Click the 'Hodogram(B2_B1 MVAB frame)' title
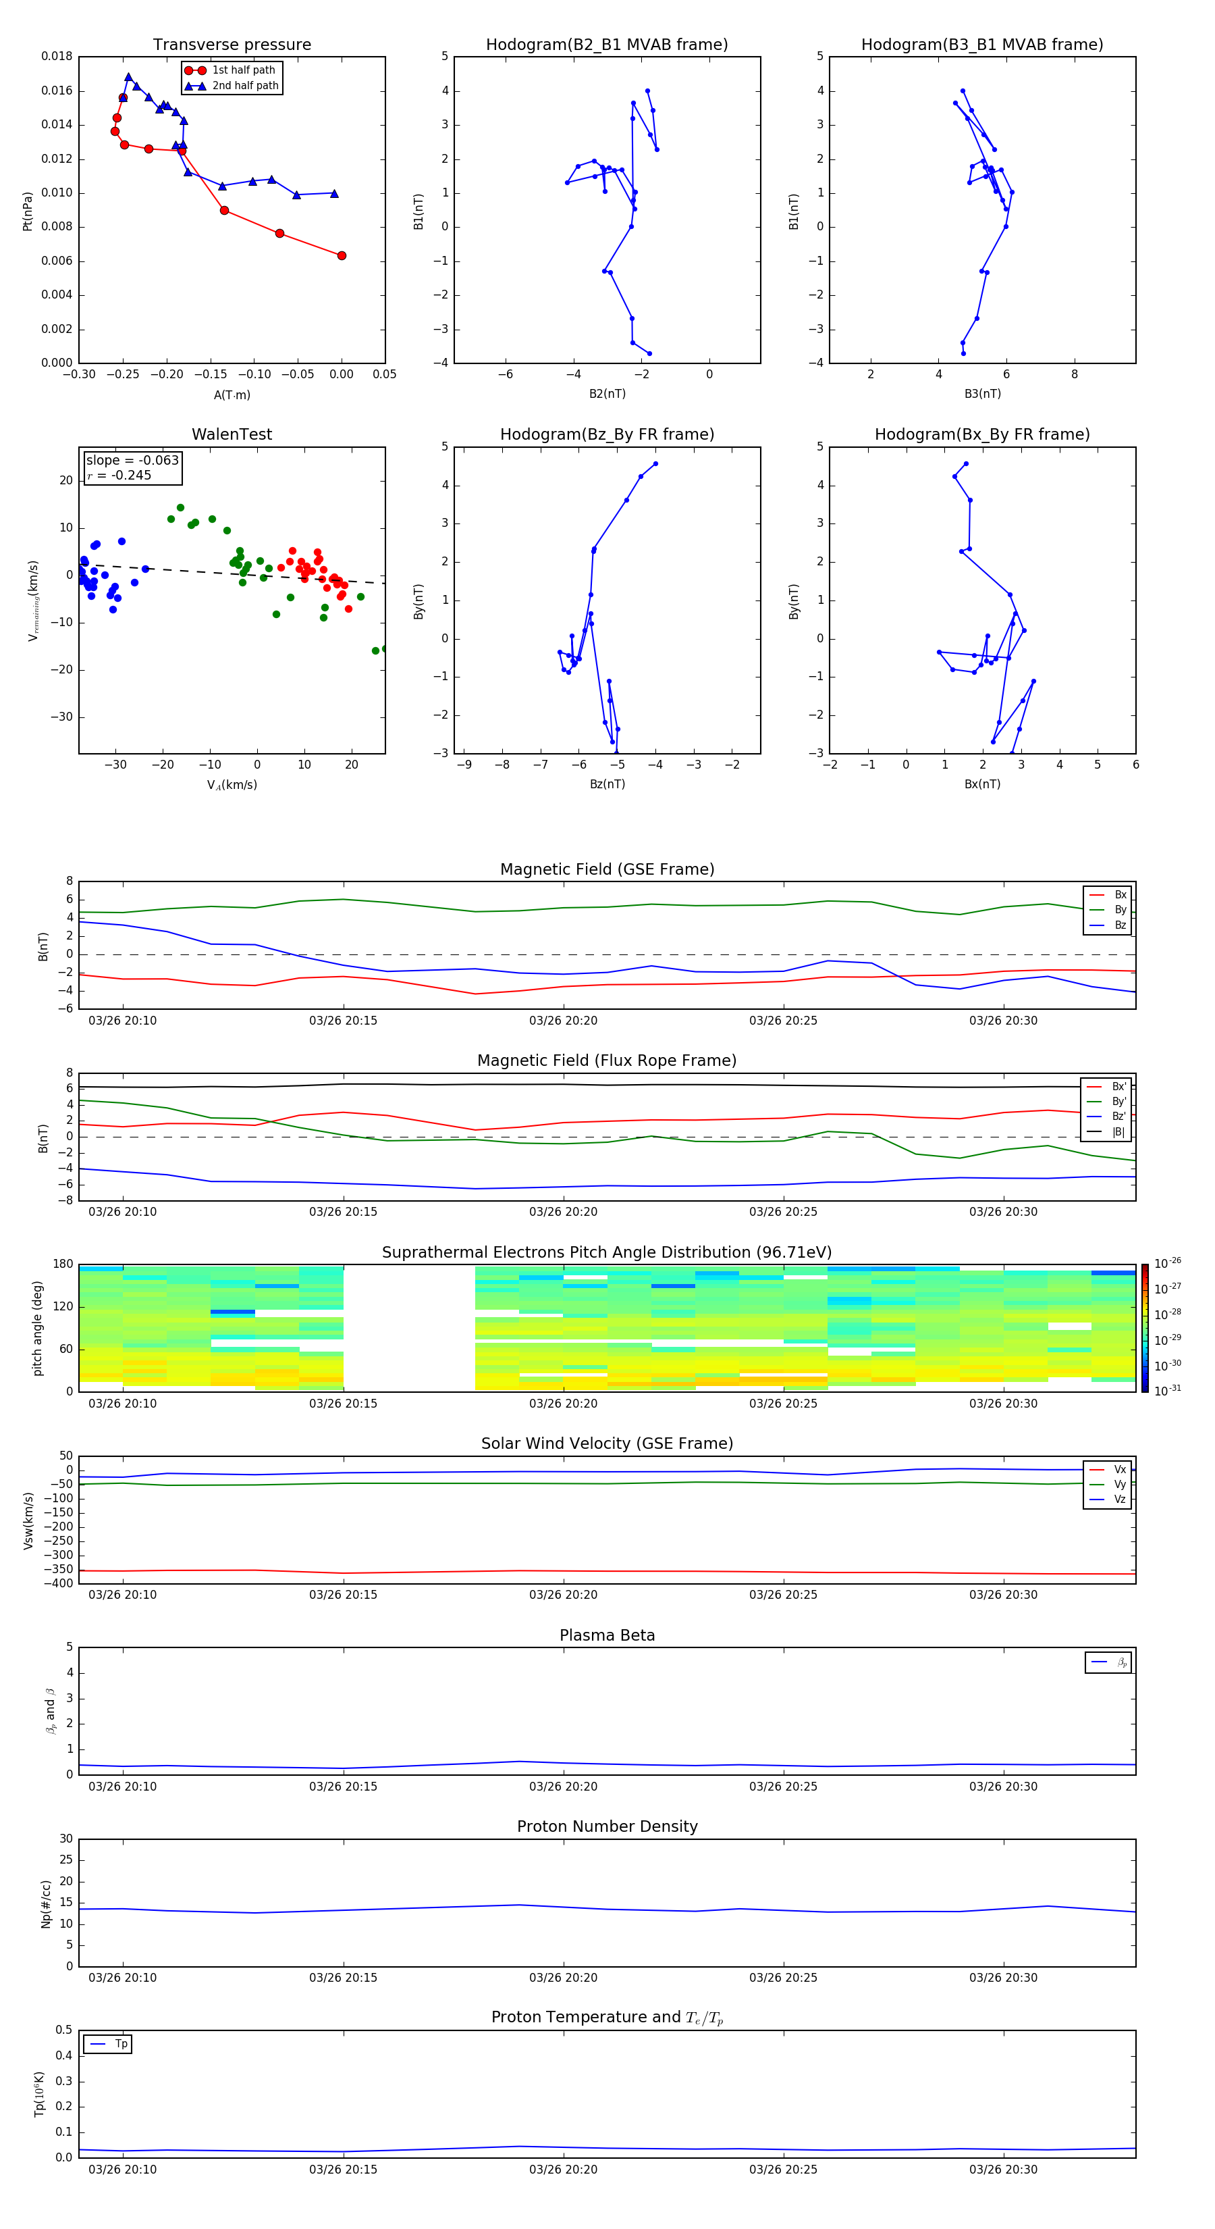 pyautogui.click(x=607, y=45)
